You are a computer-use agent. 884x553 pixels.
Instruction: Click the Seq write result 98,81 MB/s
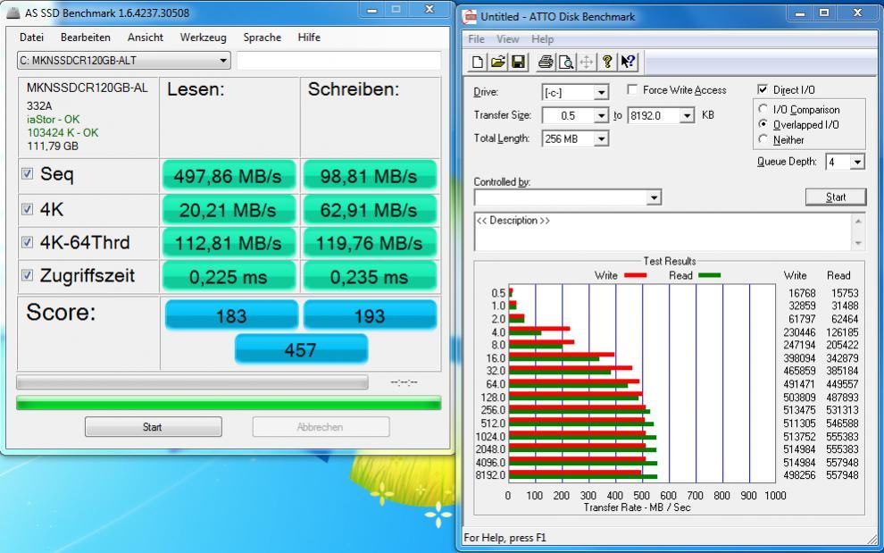pos(370,176)
